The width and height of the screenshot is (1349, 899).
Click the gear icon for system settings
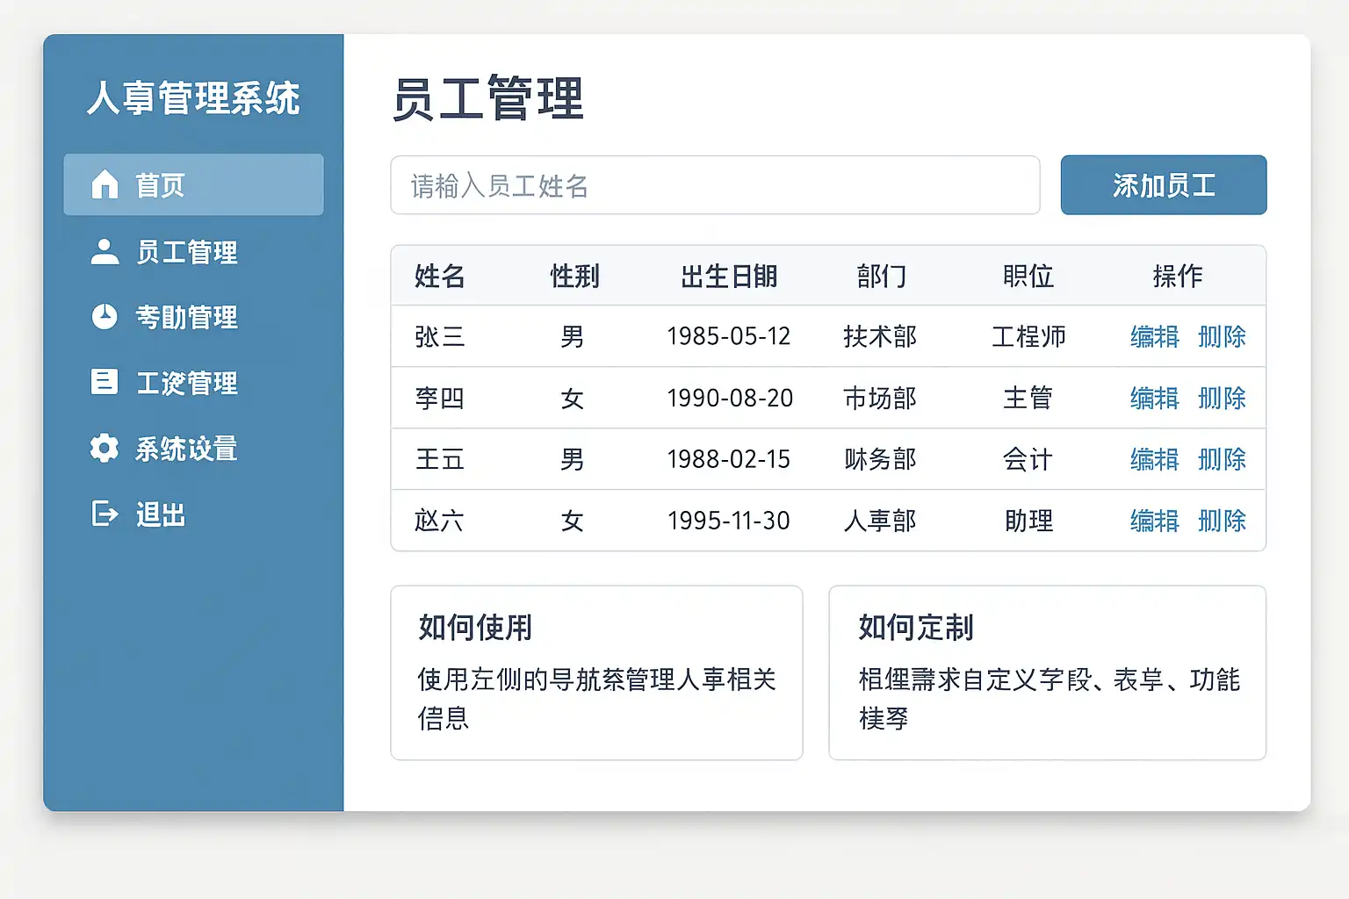coord(105,448)
